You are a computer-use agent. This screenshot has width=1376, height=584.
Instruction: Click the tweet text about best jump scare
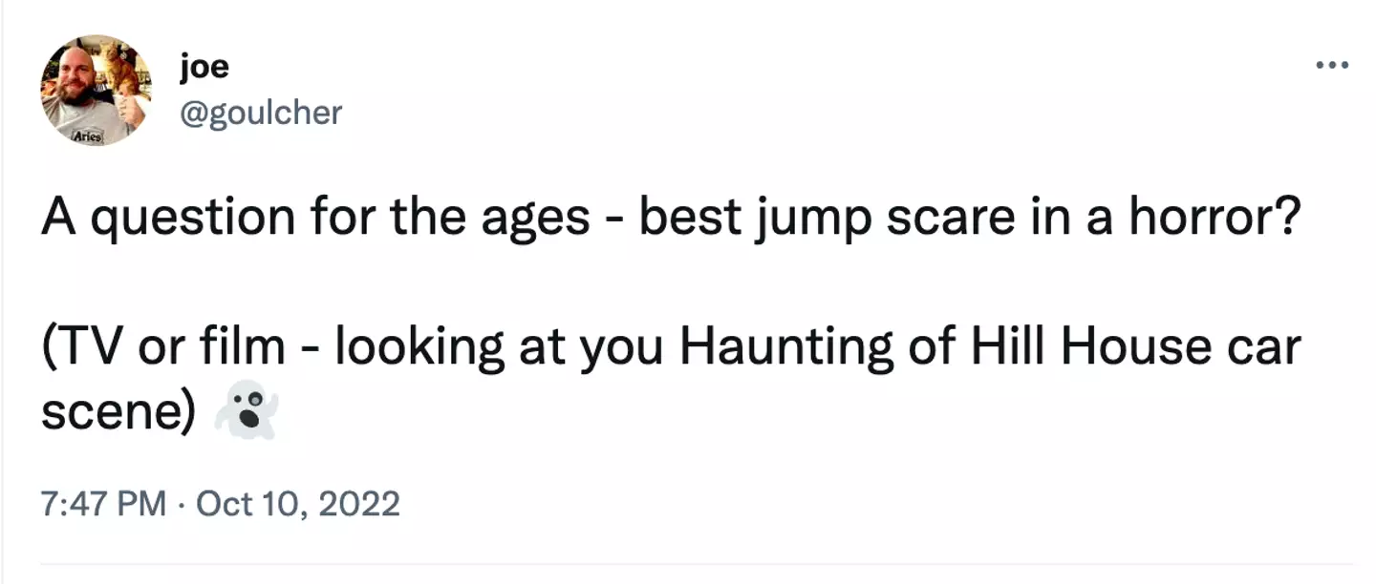(x=669, y=216)
